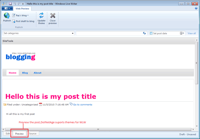Open the quick access toolbar customize arrow
The image size is (200, 139).
23,4
